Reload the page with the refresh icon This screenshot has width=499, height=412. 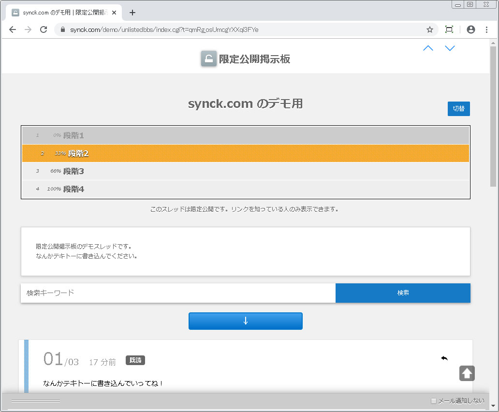[x=44, y=29]
